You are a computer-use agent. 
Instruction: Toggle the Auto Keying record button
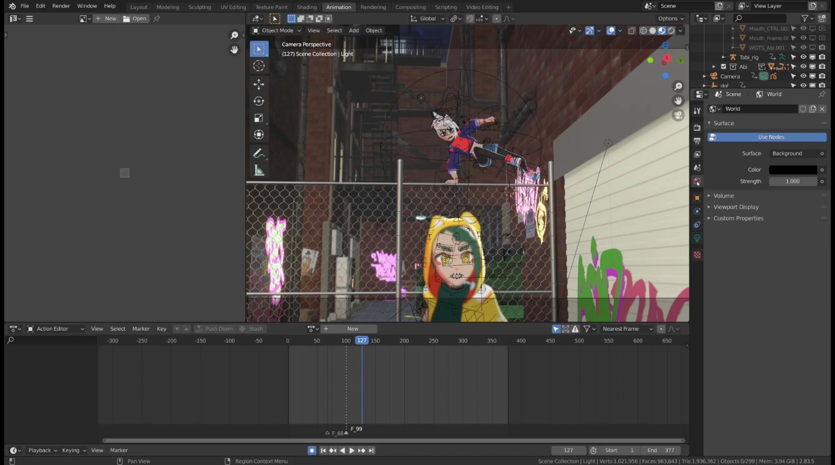pos(312,450)
